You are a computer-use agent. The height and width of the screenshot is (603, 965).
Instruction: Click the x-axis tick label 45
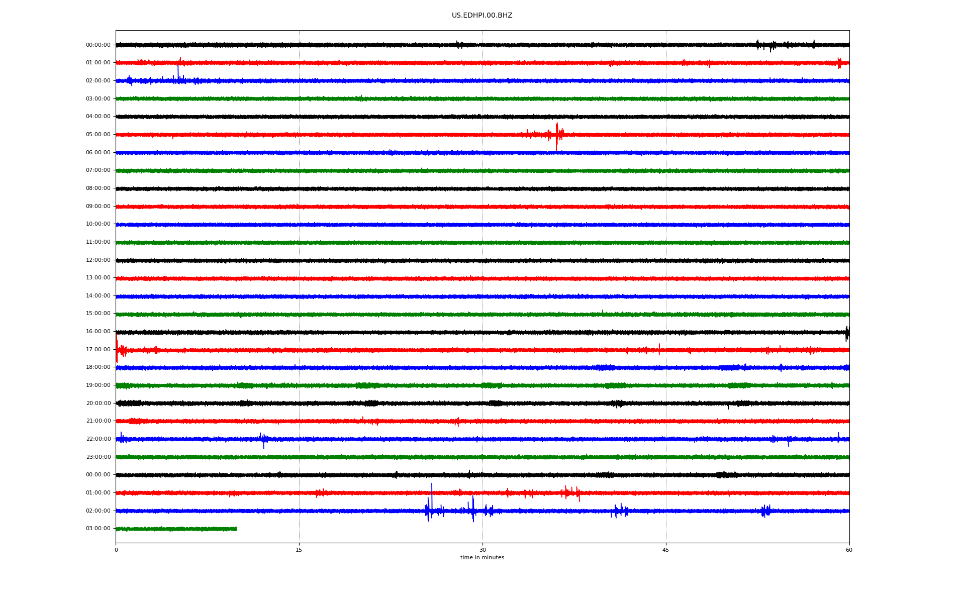(665, 550)
